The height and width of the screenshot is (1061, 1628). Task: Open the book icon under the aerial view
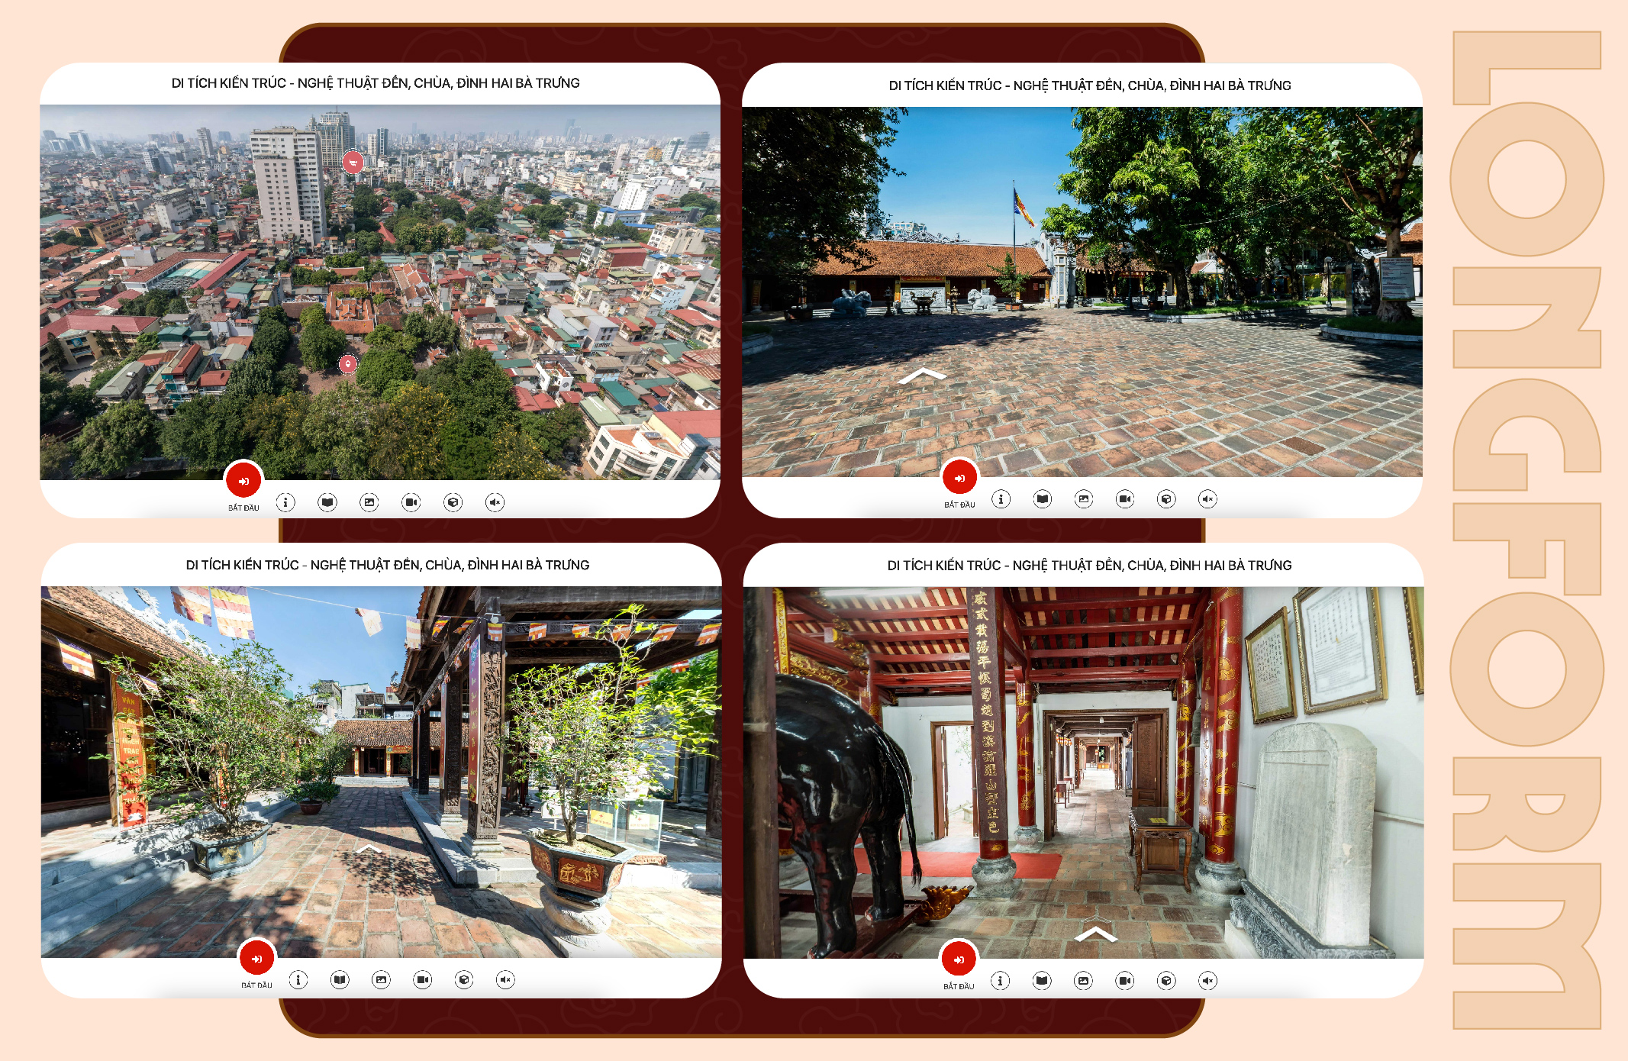(x=327, y=502)
